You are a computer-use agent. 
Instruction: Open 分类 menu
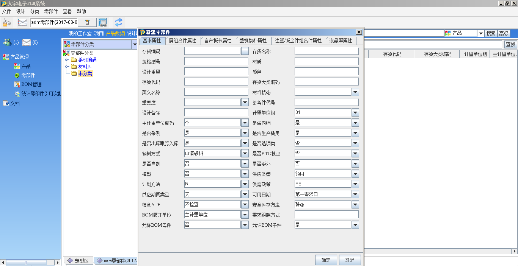(x=35, y=12)
